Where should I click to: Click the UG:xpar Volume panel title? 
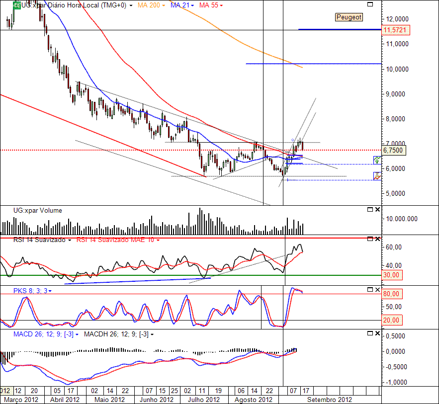(x=38, y=210)
